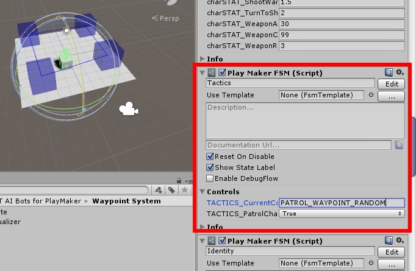Collapse the Tactics Play Maker FSM component
This screenshot has height=271, width=416.
[202, 72]
